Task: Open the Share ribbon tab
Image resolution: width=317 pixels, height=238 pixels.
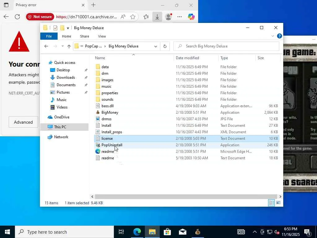Action: (85, 36)
